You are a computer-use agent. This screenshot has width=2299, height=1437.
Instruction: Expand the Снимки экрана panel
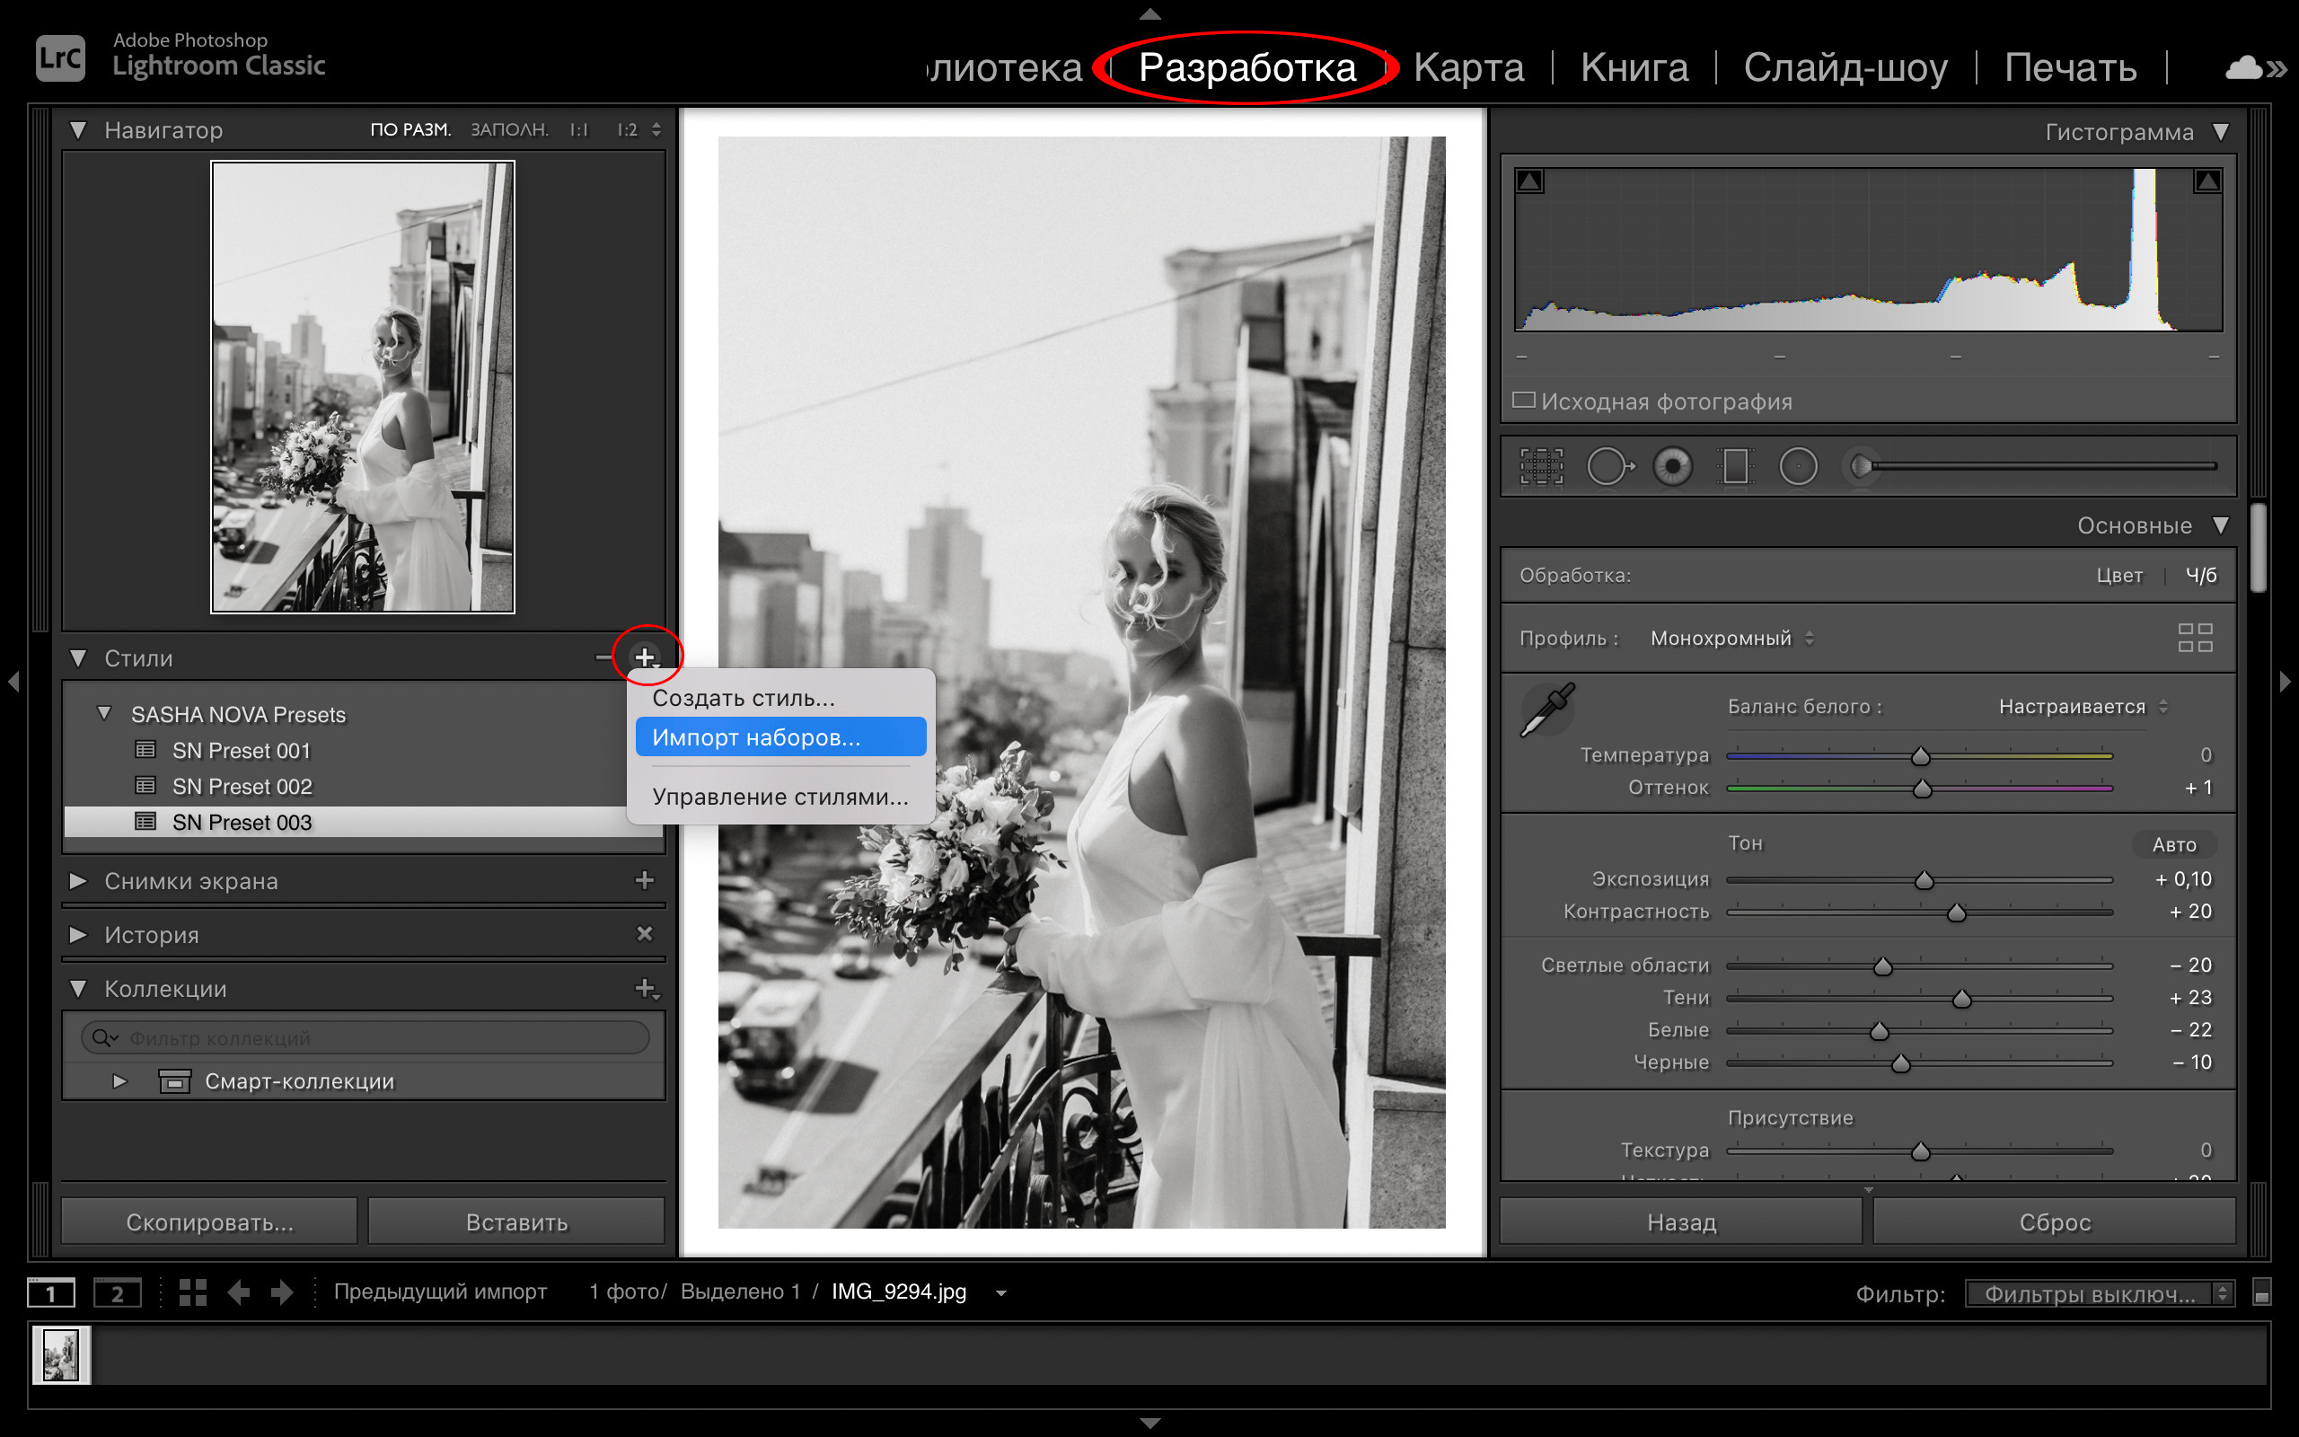click(x=79, y=881)
